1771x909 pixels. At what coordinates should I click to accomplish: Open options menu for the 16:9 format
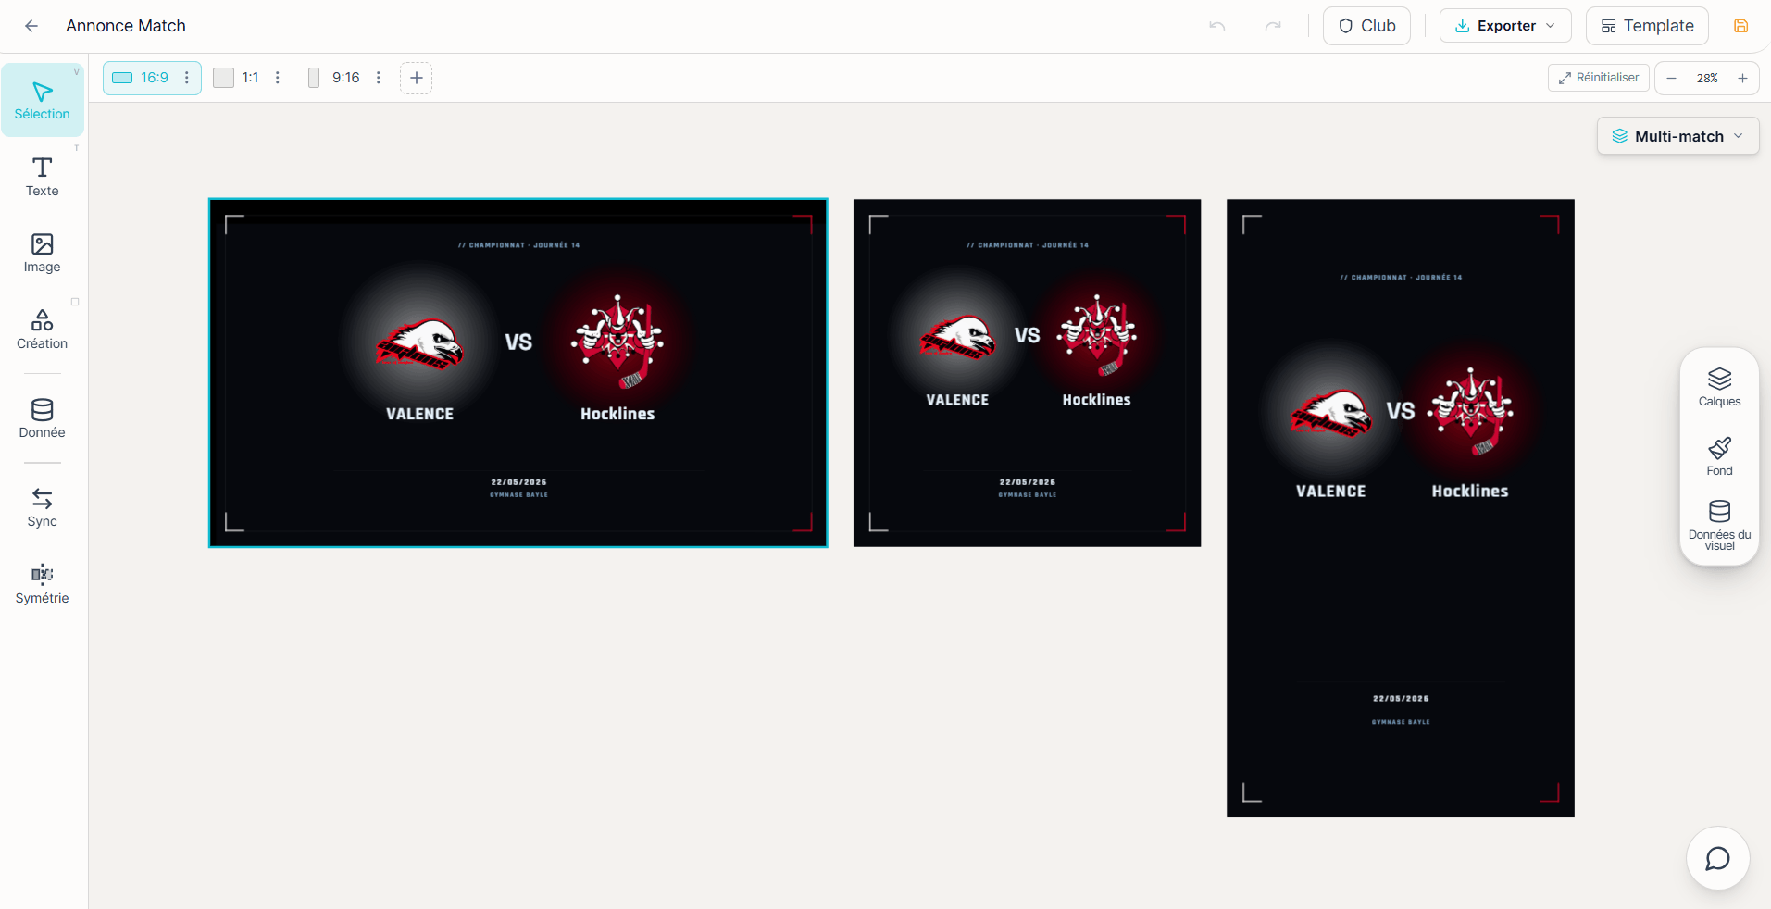pos(187,78)
